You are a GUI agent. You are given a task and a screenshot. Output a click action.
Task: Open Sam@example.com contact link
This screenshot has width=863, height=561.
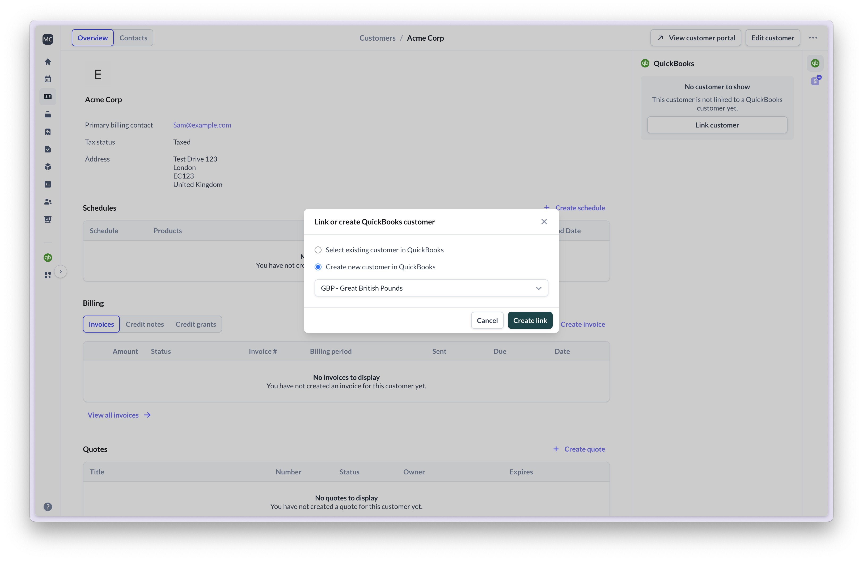coord(202,125)
